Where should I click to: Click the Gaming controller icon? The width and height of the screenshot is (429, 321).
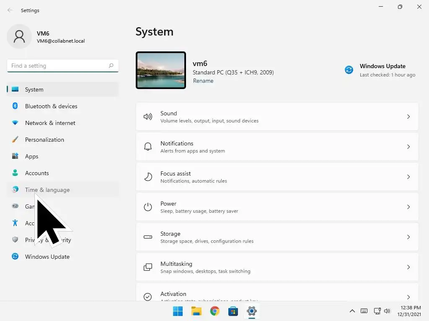pos(15,206)
